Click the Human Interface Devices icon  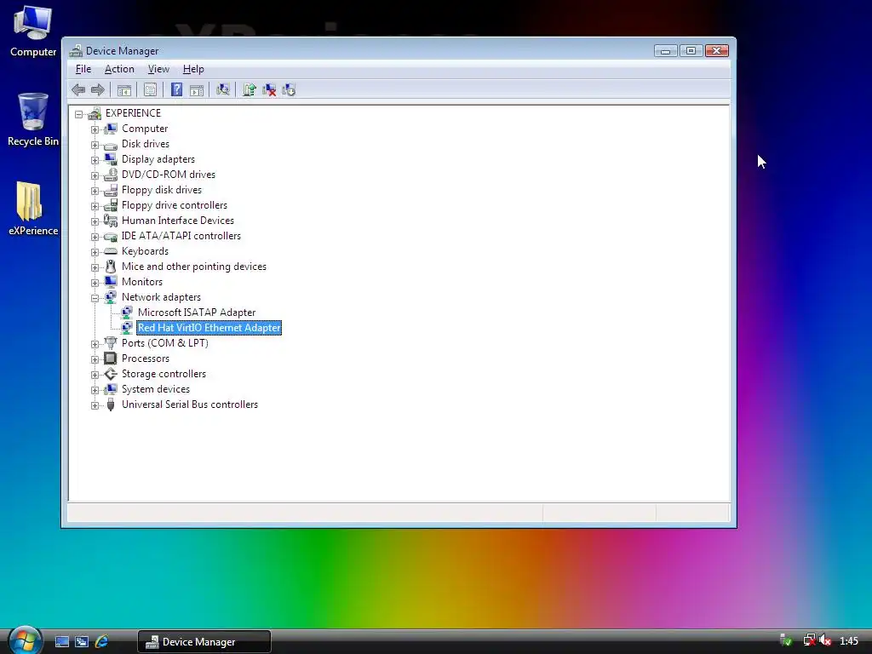111,221
